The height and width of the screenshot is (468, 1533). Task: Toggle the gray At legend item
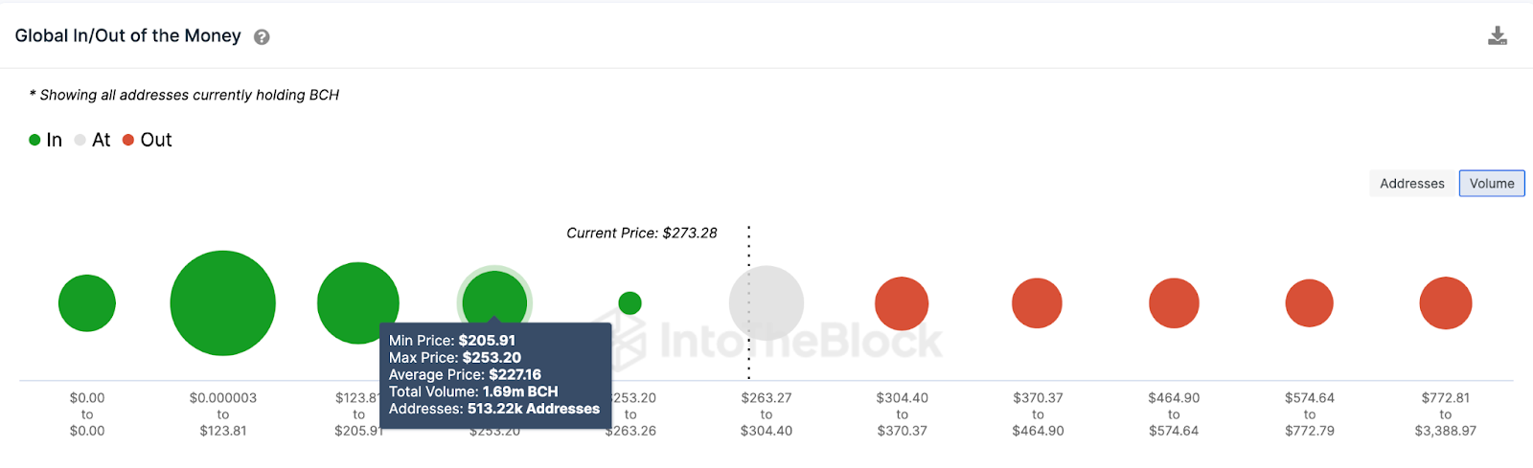pyautogui.click(x=93, y=140)
